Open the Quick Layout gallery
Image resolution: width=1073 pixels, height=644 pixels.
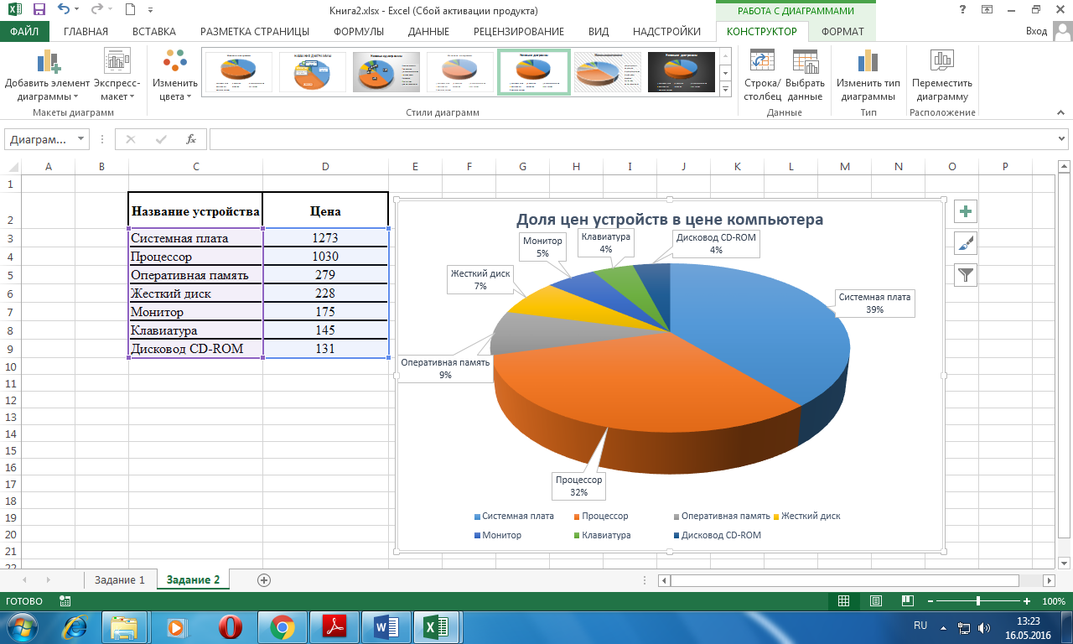[x=117, y=75]
